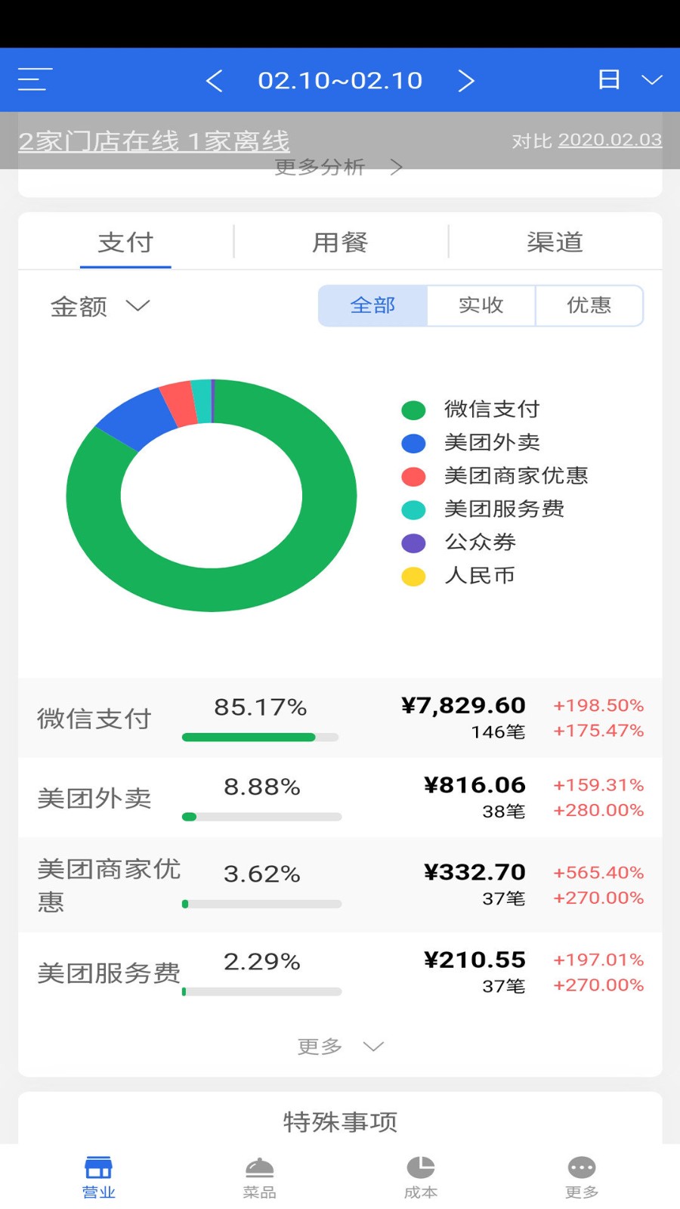
Task: Click the purple 公众券 legend dot
Action: tap(413, 543)
